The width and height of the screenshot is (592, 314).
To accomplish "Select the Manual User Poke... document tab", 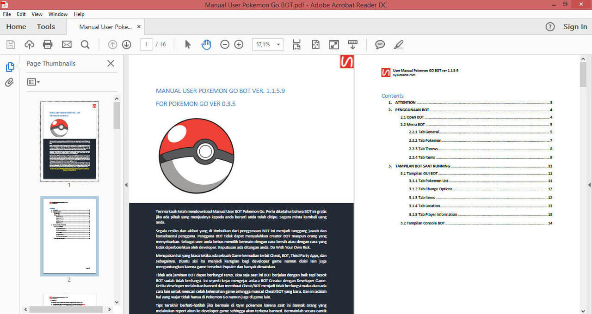I will 105,27.
